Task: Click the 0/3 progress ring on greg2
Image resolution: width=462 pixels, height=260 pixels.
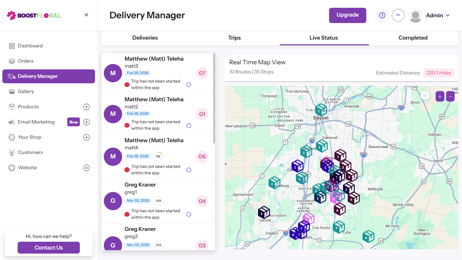Action: (158, 245)
